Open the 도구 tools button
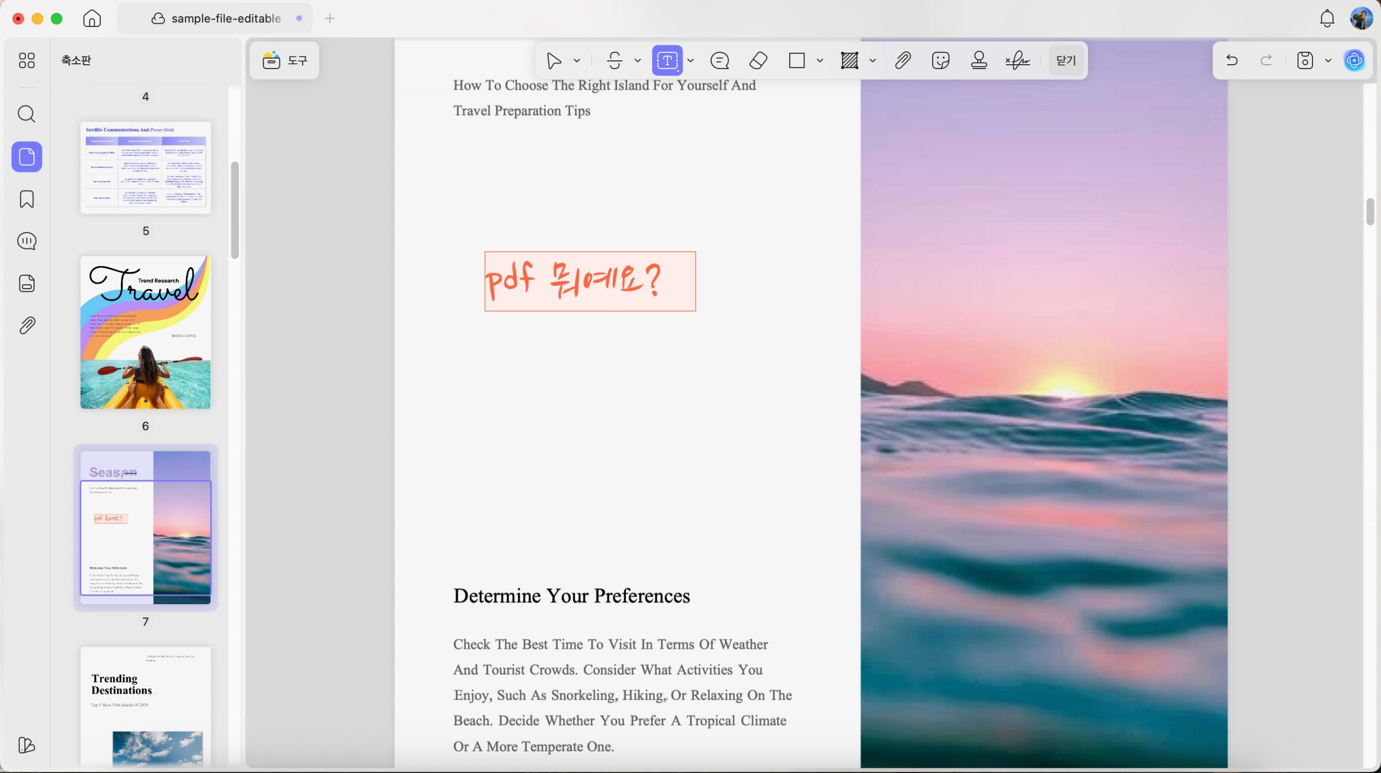 tap(285, 60)
